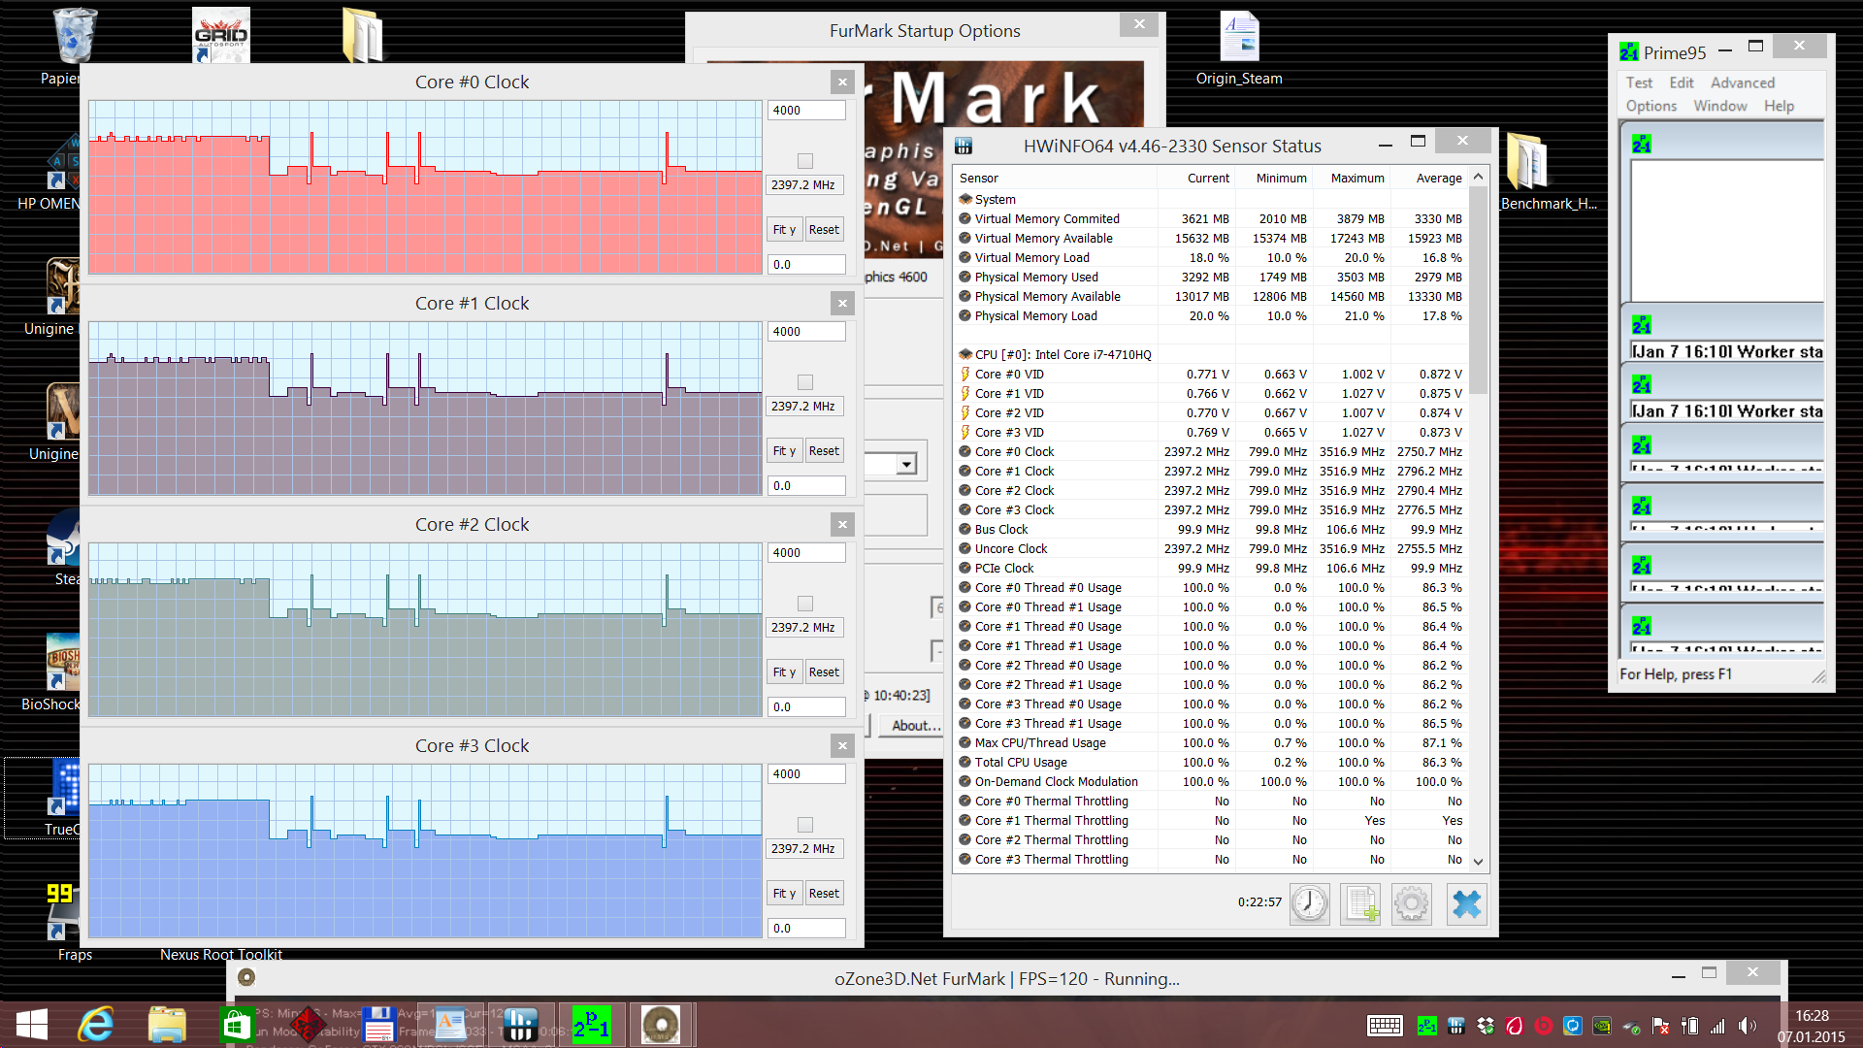Click the blue X close-sensors icon

coord(1466,903)
